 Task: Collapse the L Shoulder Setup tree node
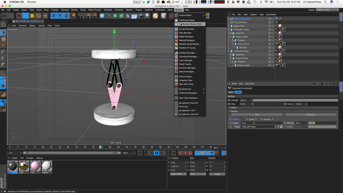[x=229, y=51]
